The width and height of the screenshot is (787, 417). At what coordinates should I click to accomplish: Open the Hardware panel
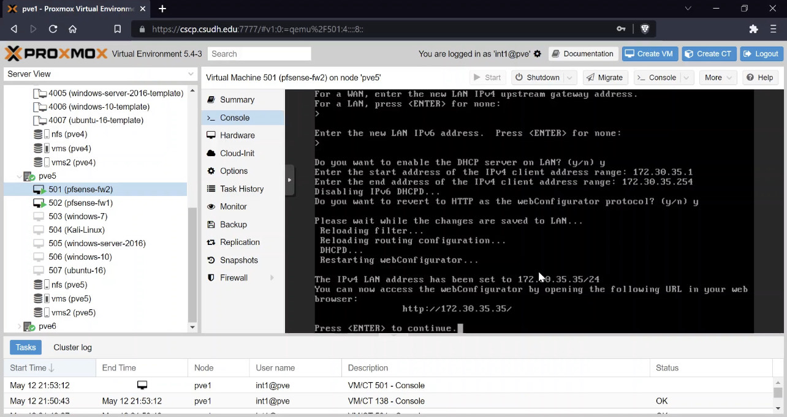tap(237, 135)
